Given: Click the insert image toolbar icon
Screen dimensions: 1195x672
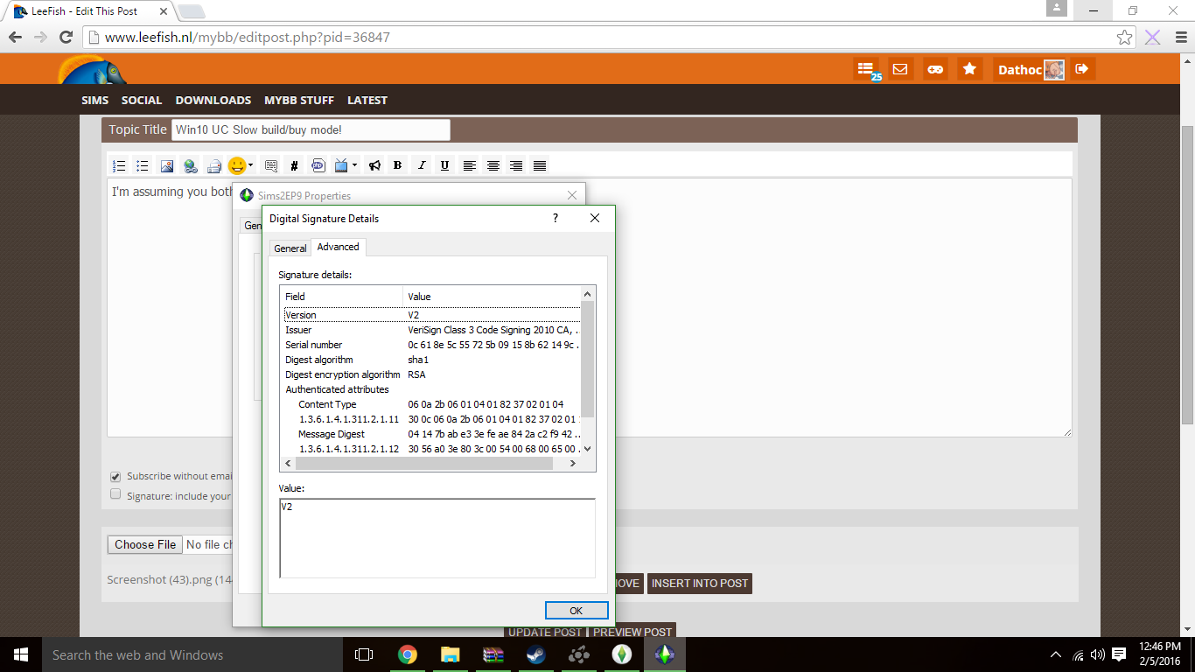Looking at the screenshot, I should coord(167,165).
